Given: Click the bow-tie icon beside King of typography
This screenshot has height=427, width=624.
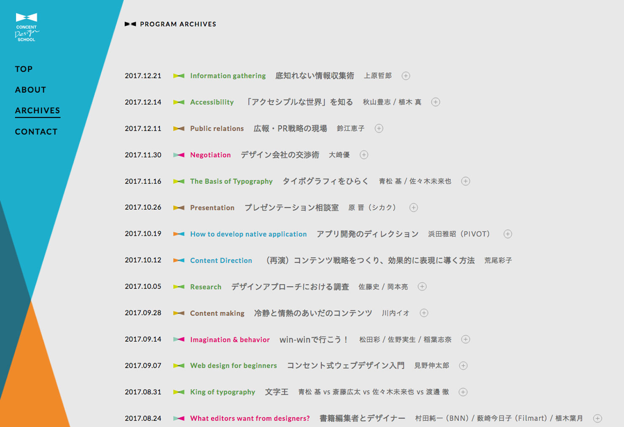Looking at the screenshot, I should 179,392.
